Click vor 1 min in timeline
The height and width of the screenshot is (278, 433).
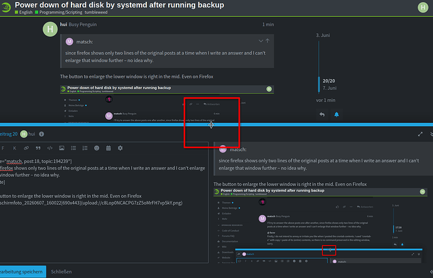(x=326, y=100)
